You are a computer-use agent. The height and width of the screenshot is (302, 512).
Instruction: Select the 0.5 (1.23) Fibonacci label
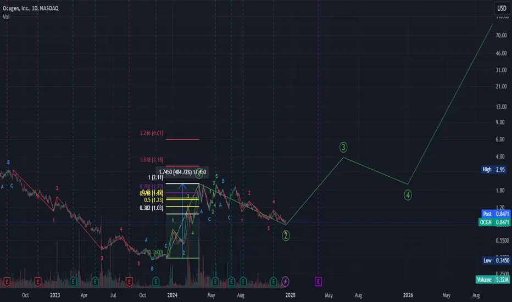[x=153, y=200]
